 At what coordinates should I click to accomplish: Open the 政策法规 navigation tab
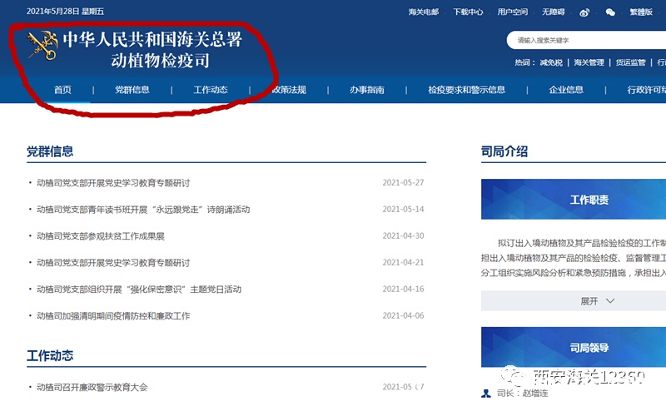pyautogui.click(x=289, y=90)
